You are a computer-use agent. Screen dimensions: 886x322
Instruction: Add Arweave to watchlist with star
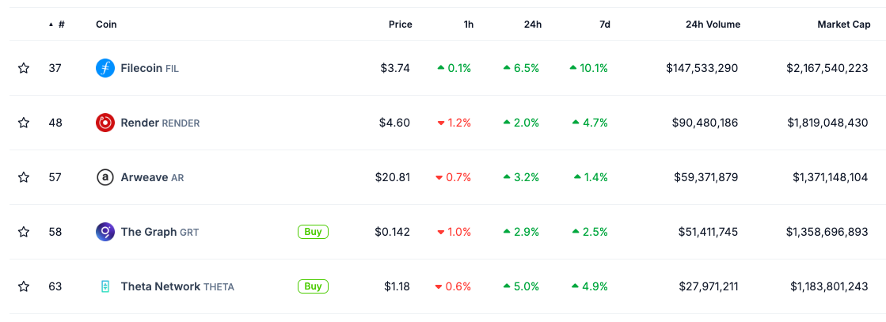(x=23, y=177)
